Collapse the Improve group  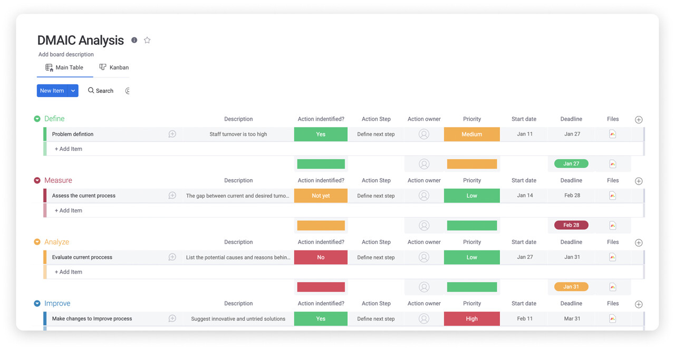click(x=37, y=304)
